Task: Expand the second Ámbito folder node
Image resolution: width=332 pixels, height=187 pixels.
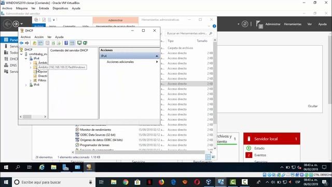Action: click(31, 68)
